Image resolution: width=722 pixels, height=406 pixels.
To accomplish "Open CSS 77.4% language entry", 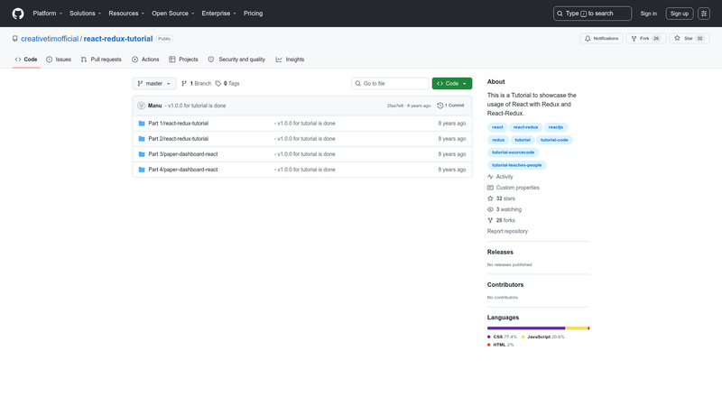I will 502,337.
